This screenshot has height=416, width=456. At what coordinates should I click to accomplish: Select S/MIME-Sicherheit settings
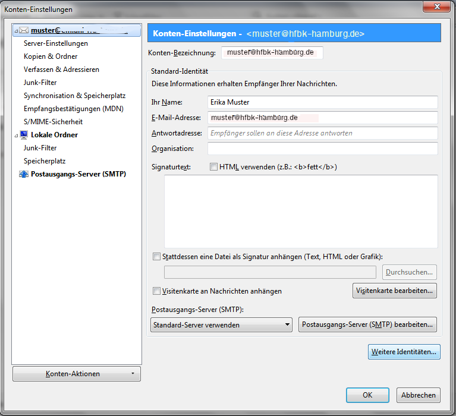[x=53, y=122]
